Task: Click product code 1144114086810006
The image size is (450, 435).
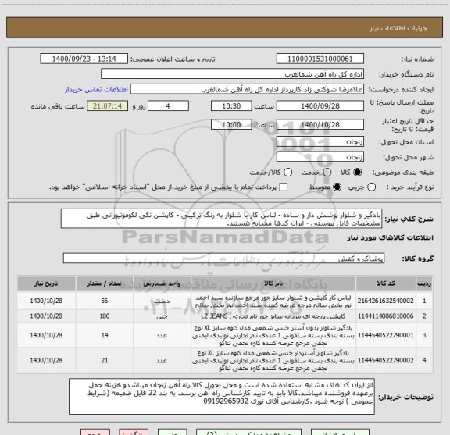Action: 386,316
